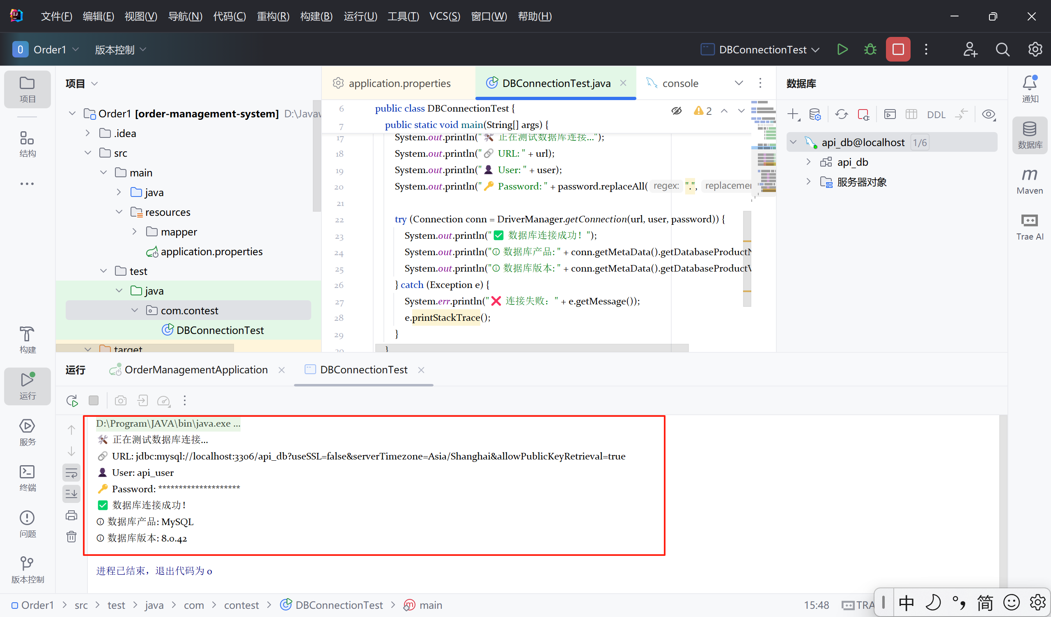The width and height of the screenshot is (1051, 617).
Task: Start debugging with the bug icon
Action: pos(870,50)
